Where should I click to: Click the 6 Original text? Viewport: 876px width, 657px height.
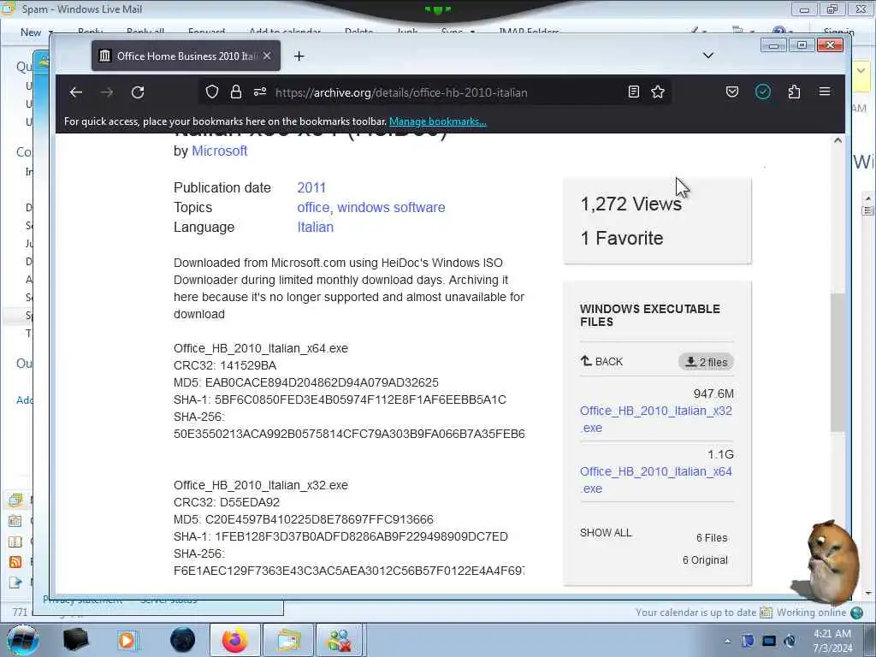click(x=705, y=559)
